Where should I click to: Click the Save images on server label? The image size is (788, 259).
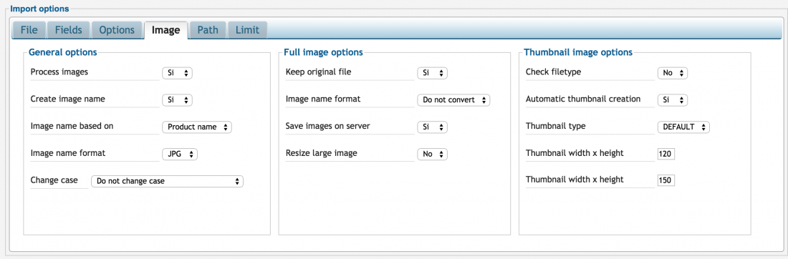coord(327,126)
